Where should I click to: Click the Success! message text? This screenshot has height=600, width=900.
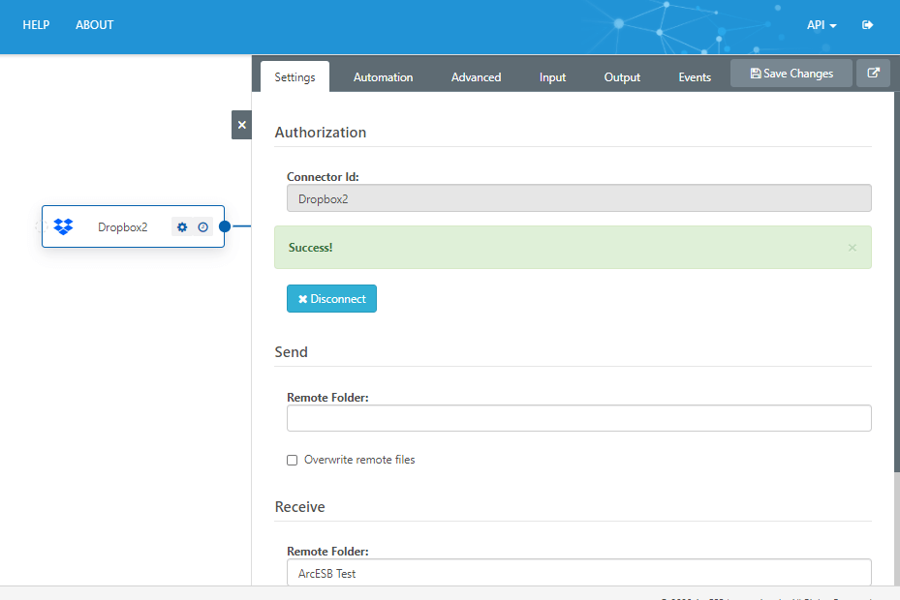pos(311,248)
